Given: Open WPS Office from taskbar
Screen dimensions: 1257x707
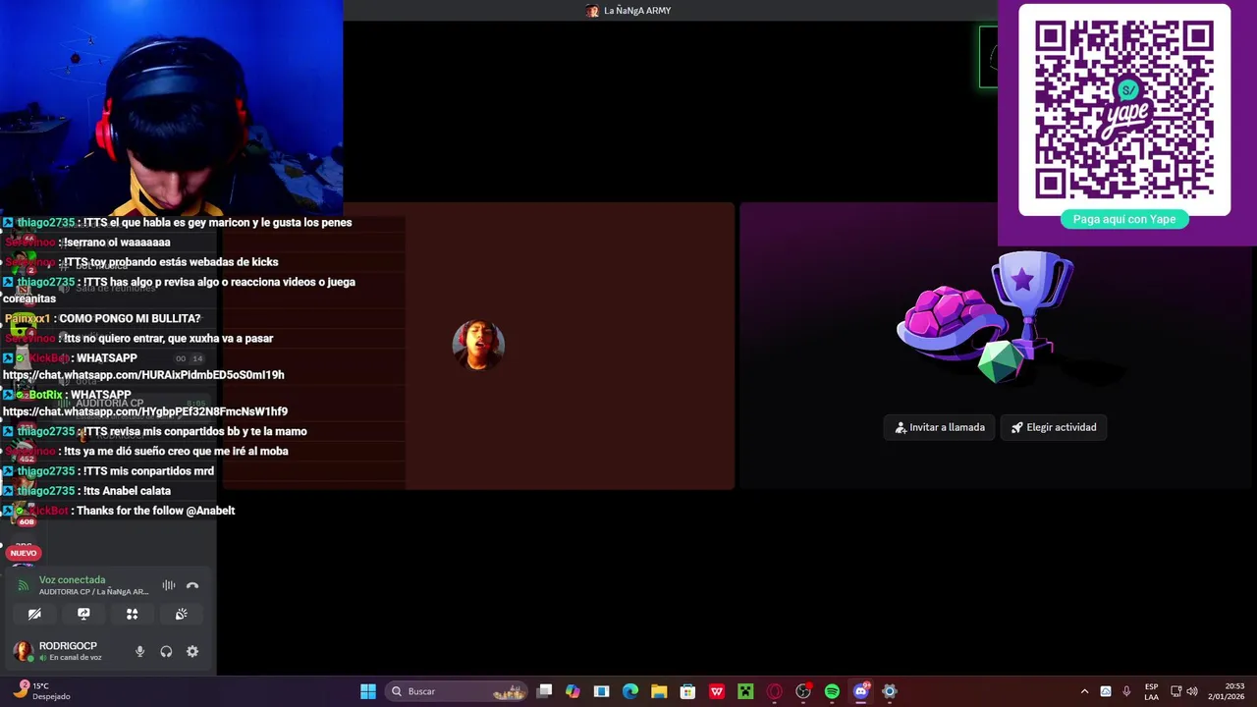Looking at the screenshot, I should 717,691.
